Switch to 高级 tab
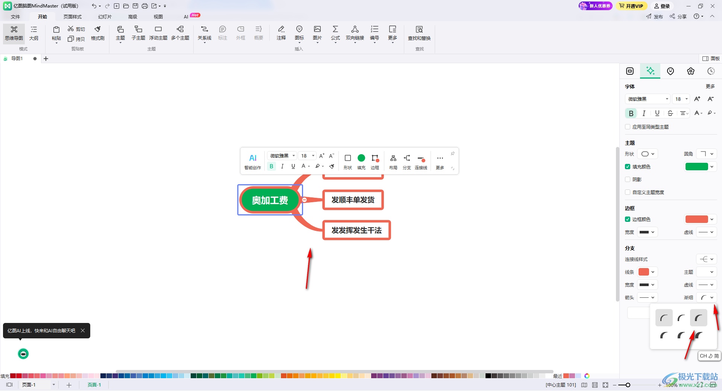722x391 pixels. click(x=133, y=17)
